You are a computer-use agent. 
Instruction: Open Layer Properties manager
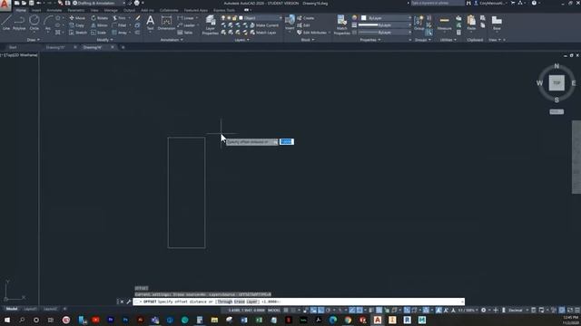pyautogui.click(x=210, y=24)
